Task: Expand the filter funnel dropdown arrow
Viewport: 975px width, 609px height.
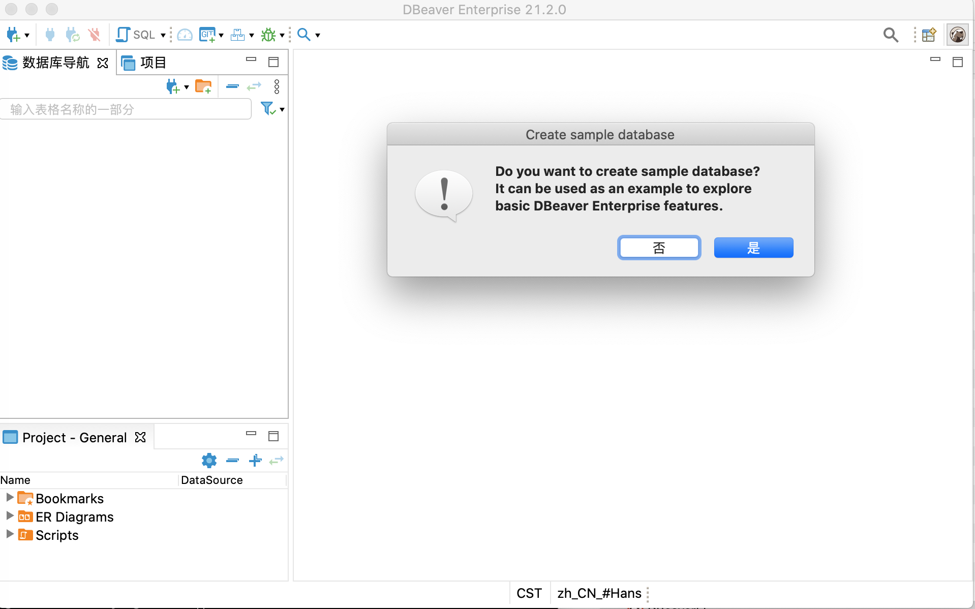Action: (x=282, y=110)
